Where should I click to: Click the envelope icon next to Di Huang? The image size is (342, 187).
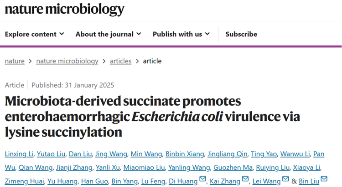click(202, 179)
